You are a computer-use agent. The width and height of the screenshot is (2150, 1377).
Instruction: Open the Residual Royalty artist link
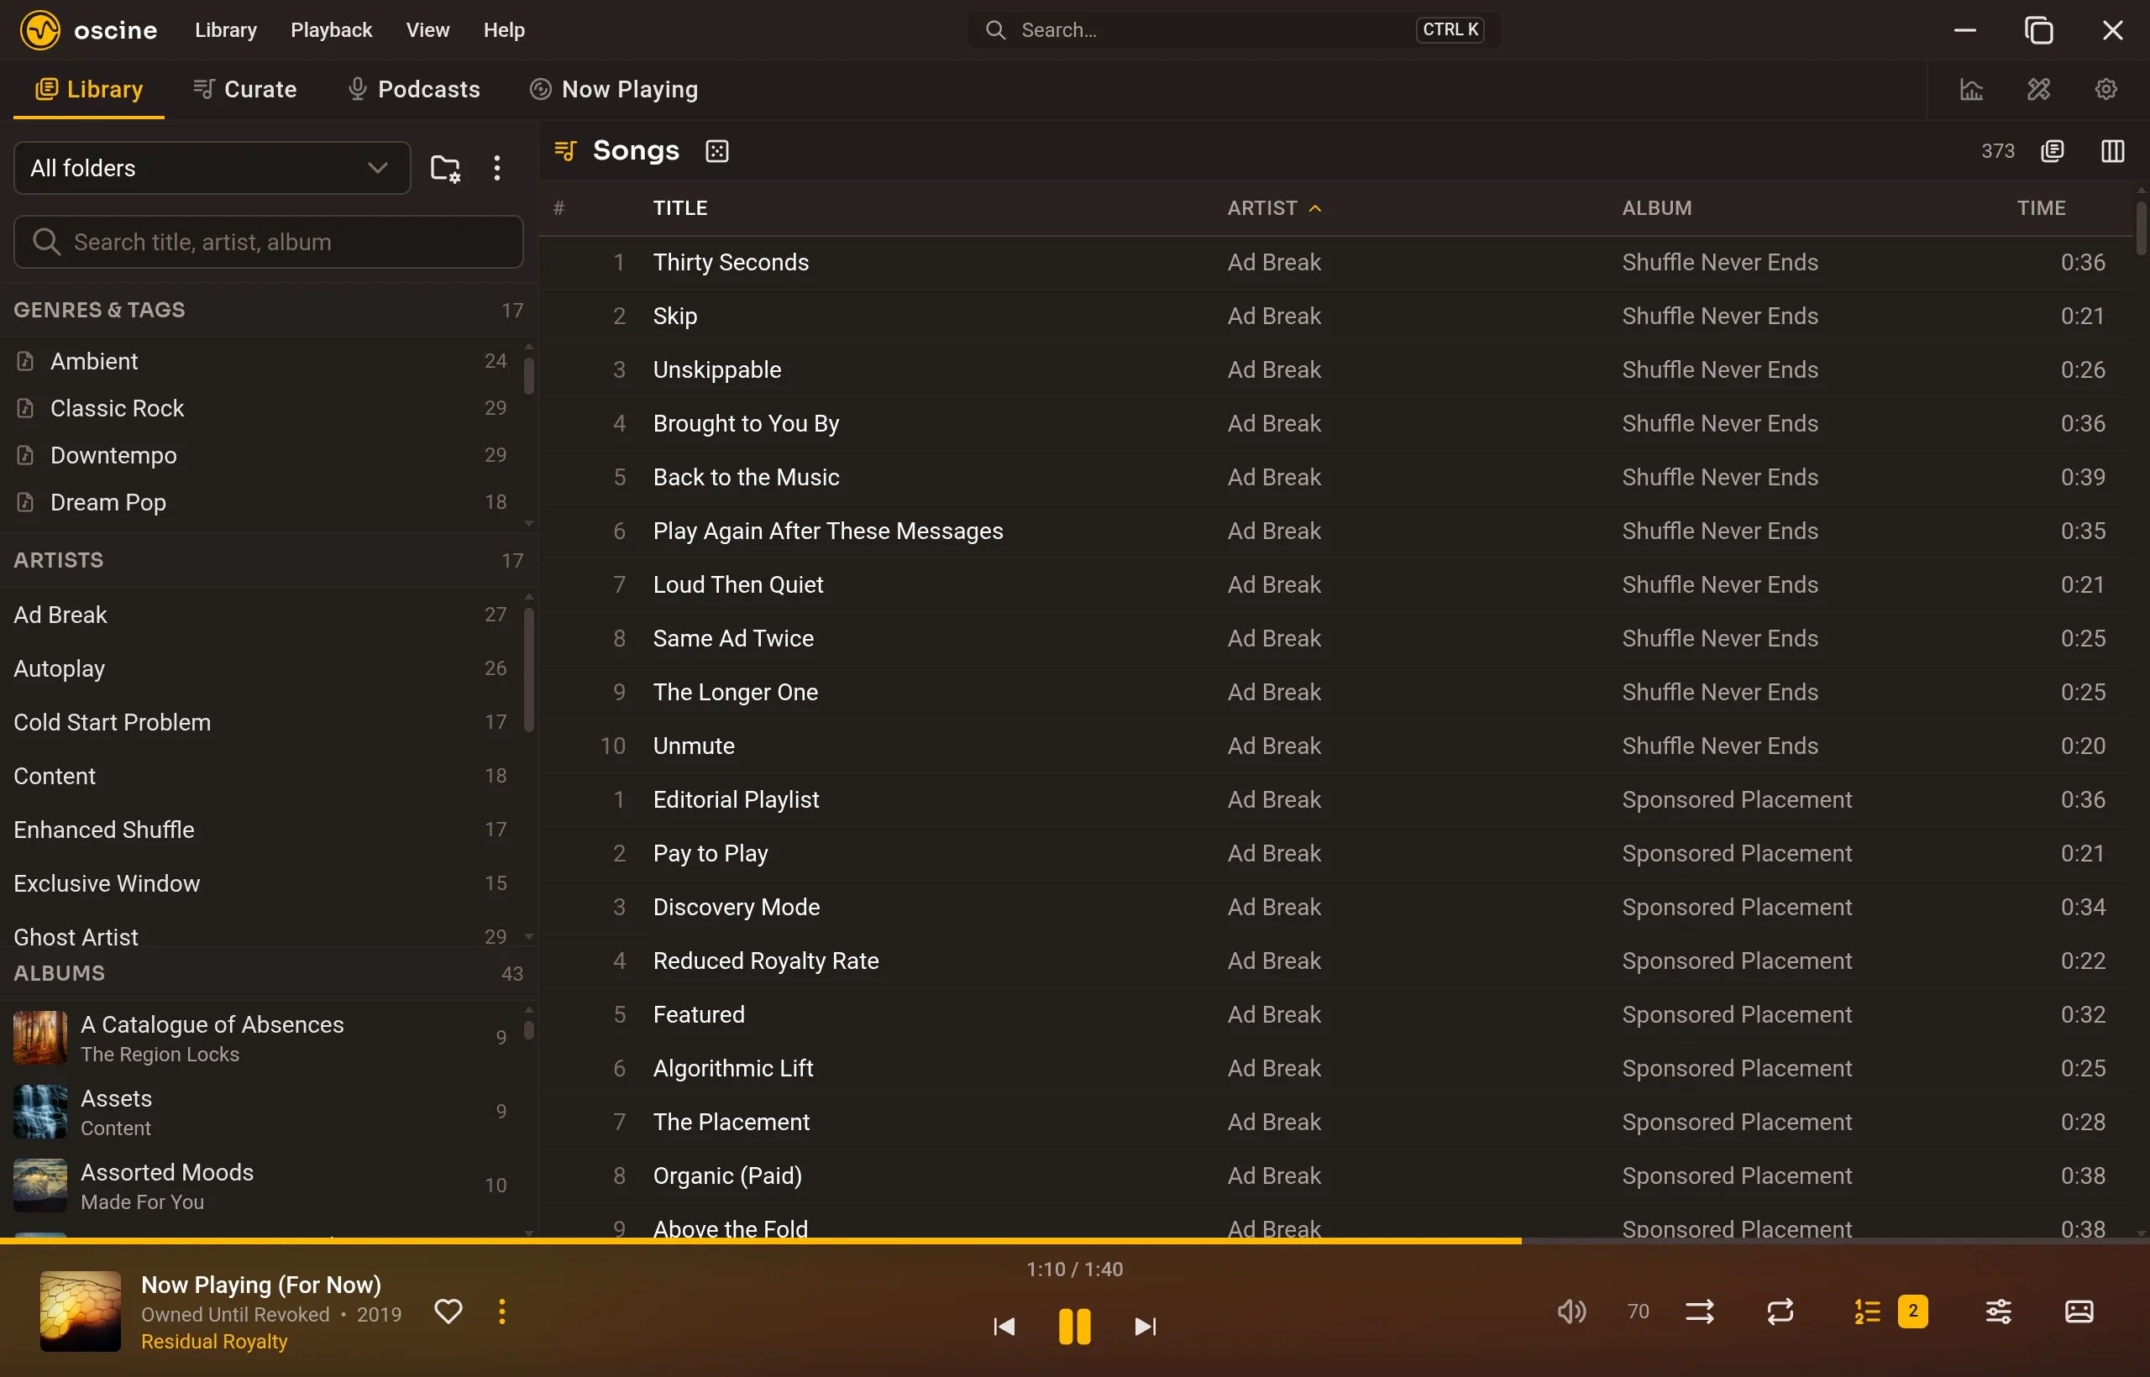(214, 1341)
